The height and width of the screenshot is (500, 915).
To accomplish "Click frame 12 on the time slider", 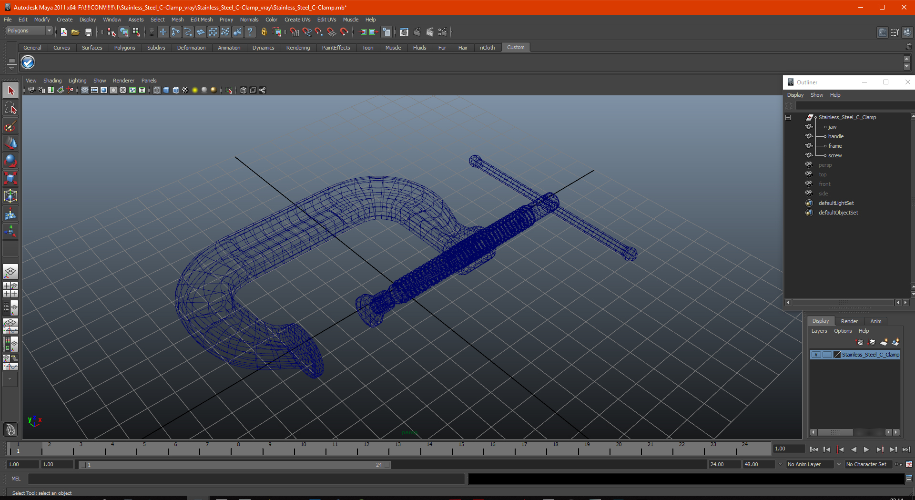I will pyautogui.click(x=366, y=449).
